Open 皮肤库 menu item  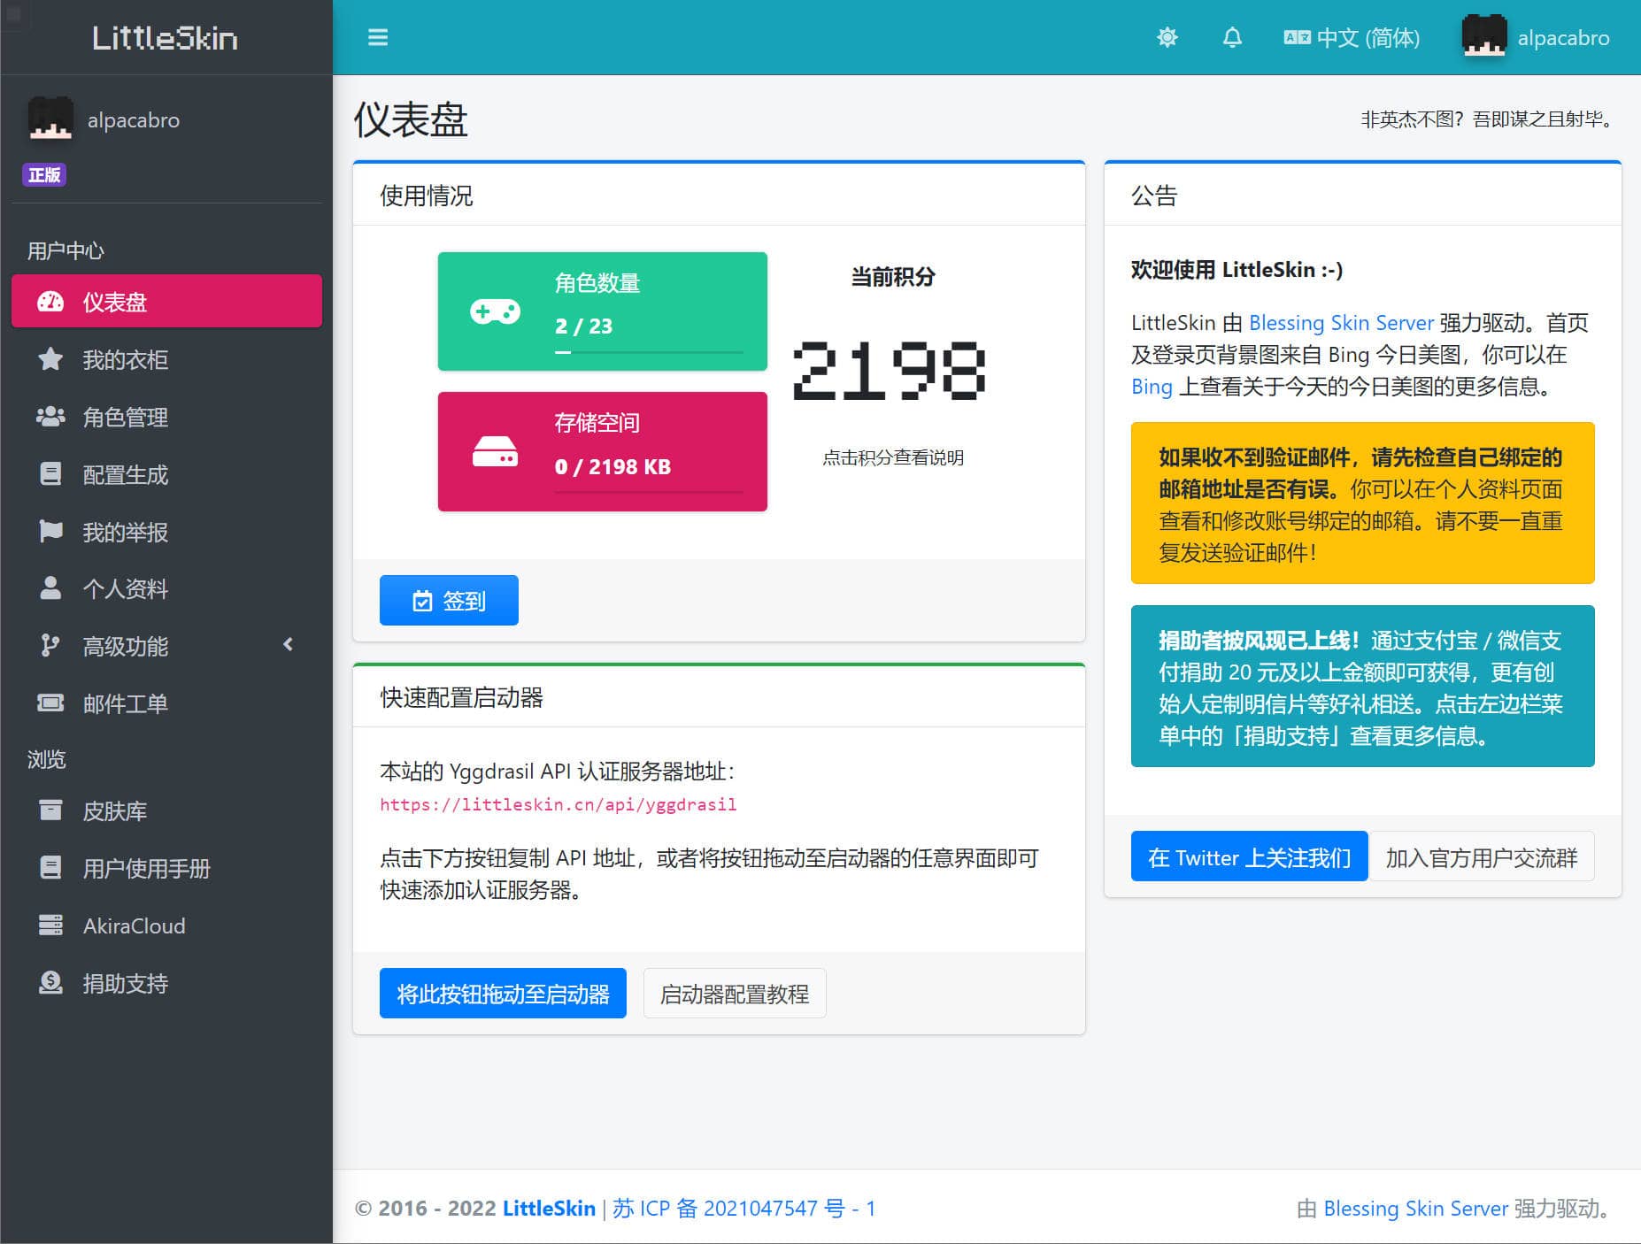tap(166, 810)
